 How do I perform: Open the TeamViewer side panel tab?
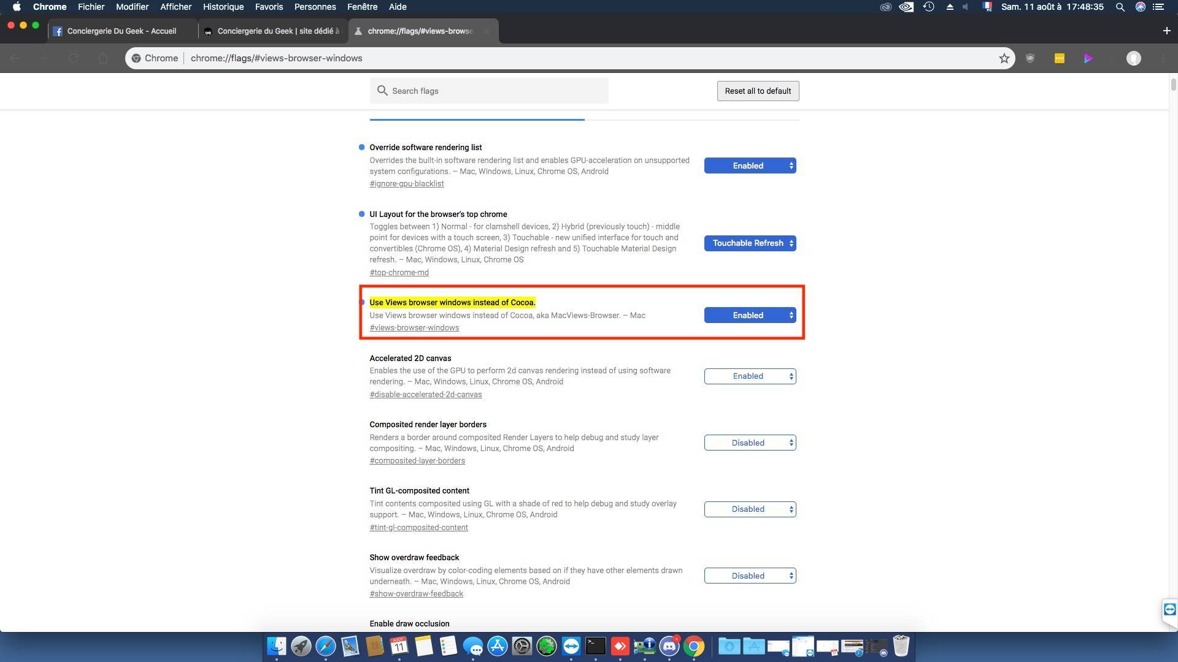coord(1169,609)
